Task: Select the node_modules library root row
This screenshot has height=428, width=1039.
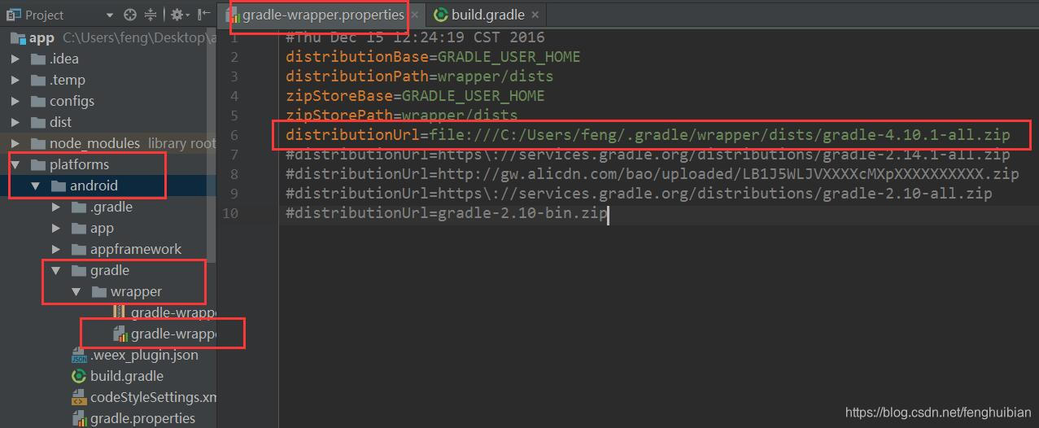Action: tap(109, 143)
